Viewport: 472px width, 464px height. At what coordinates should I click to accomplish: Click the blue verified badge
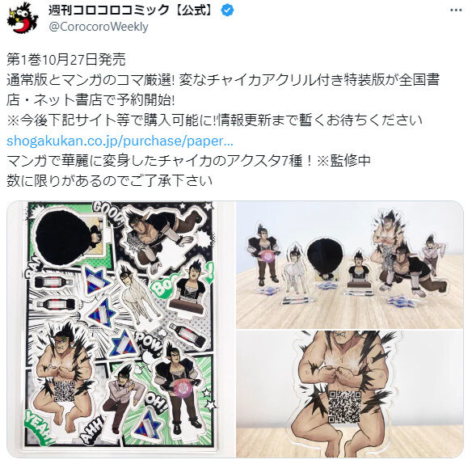(x=227, y=11)
